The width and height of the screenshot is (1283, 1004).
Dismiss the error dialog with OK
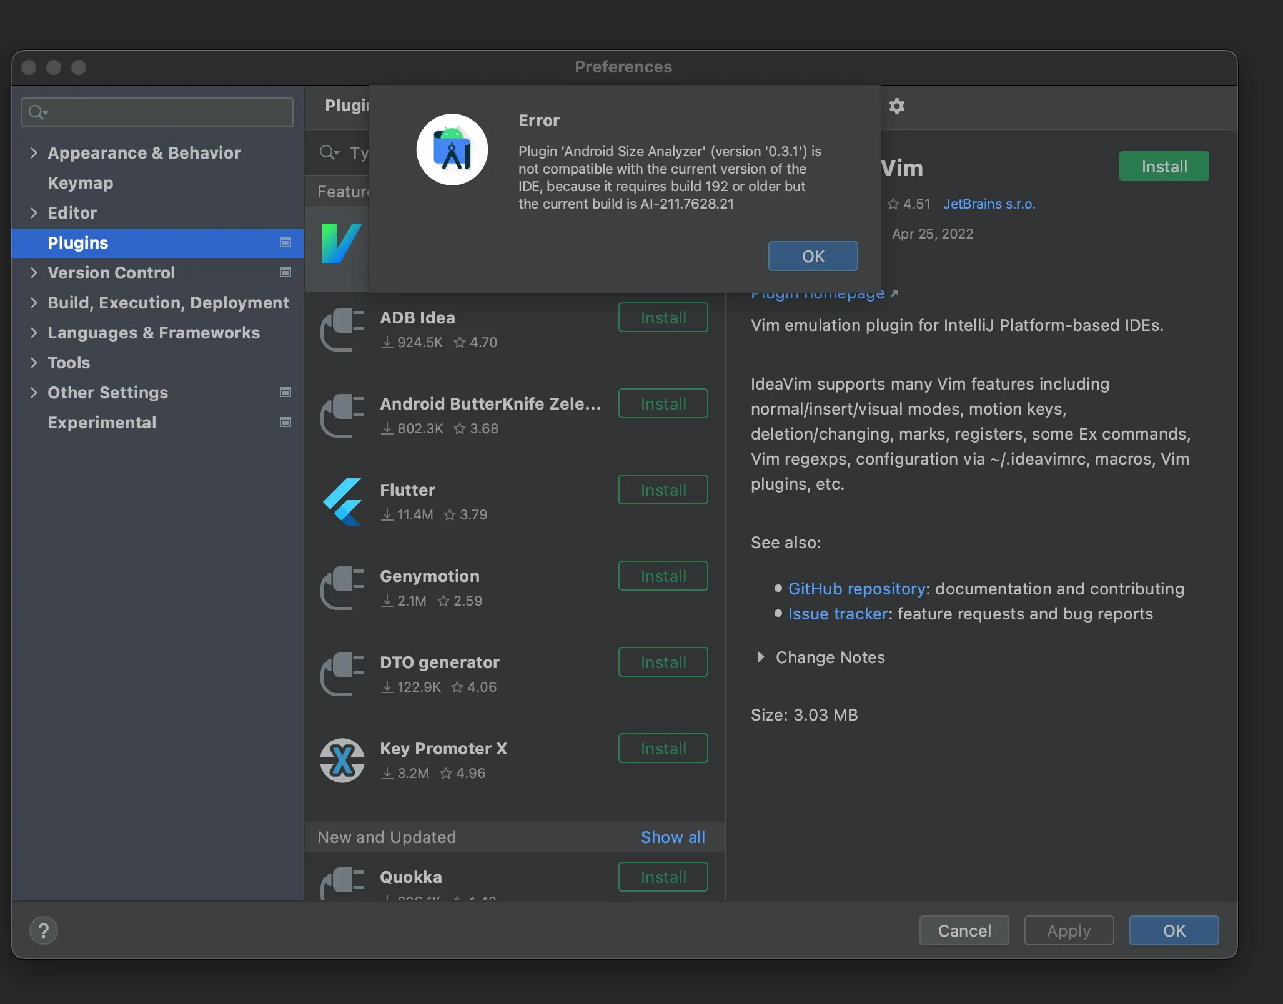pyautogui.click(x=813, y=256)
